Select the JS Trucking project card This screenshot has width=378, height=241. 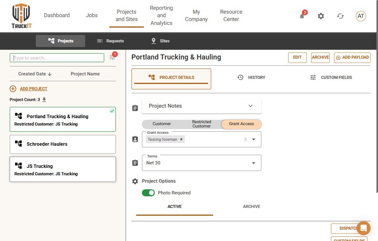63,169
